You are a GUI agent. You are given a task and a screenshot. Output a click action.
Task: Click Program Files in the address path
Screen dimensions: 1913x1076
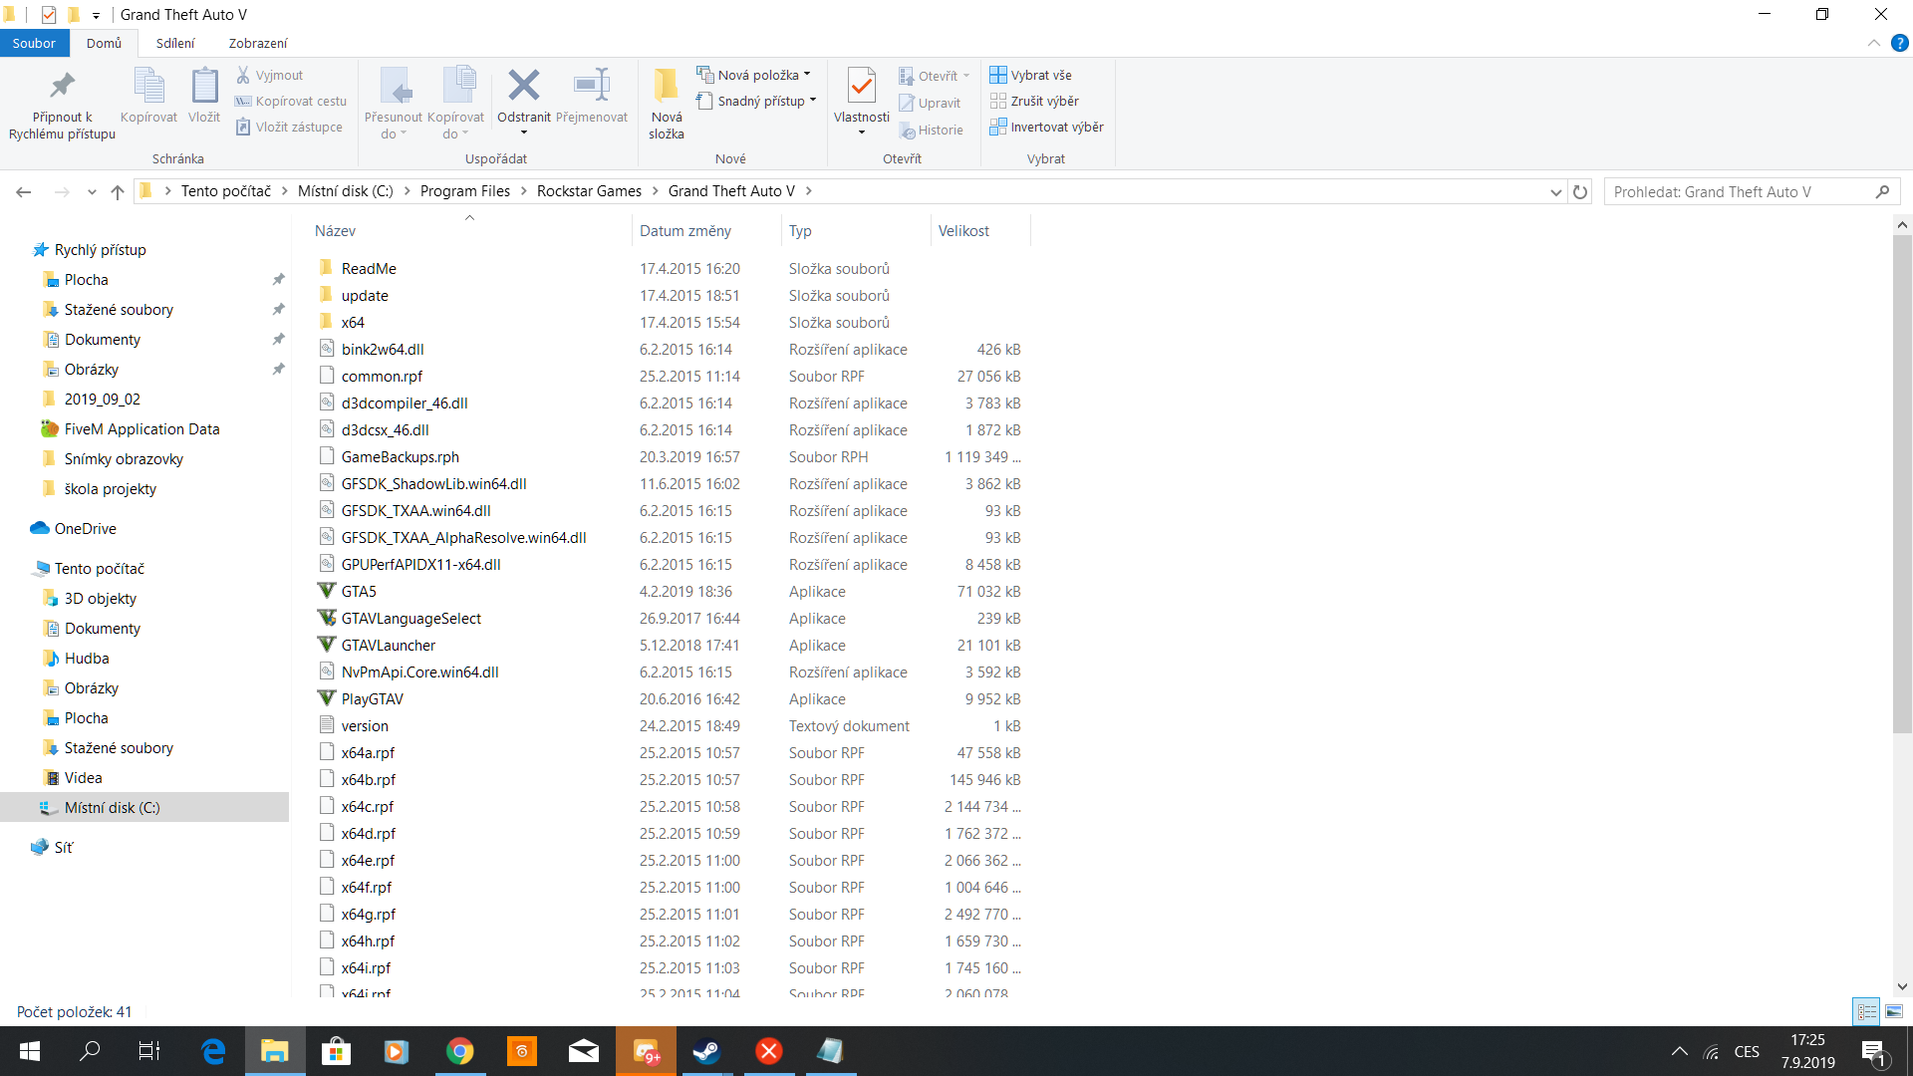click(465, 191)
